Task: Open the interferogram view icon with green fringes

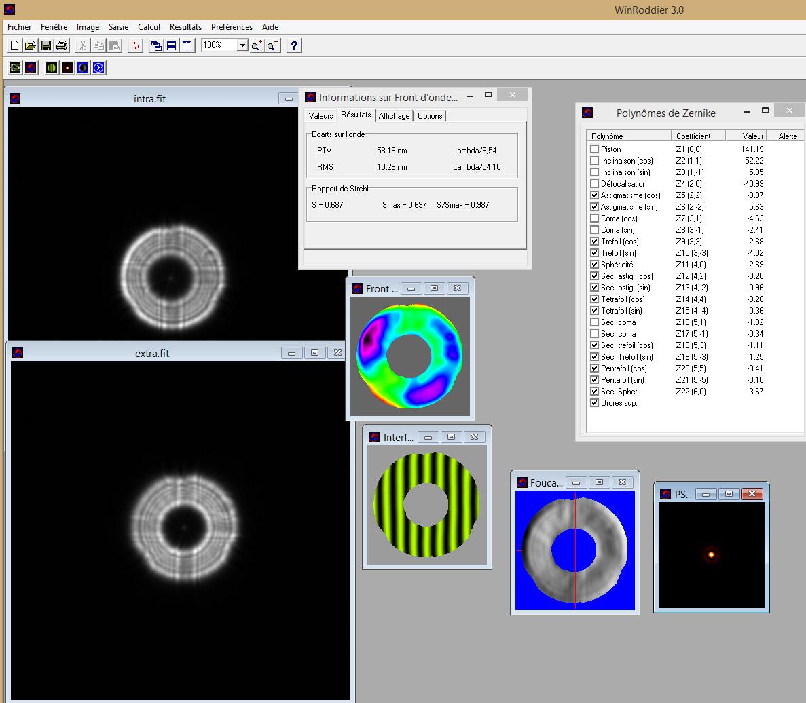Action: click(x=52, y=68)
